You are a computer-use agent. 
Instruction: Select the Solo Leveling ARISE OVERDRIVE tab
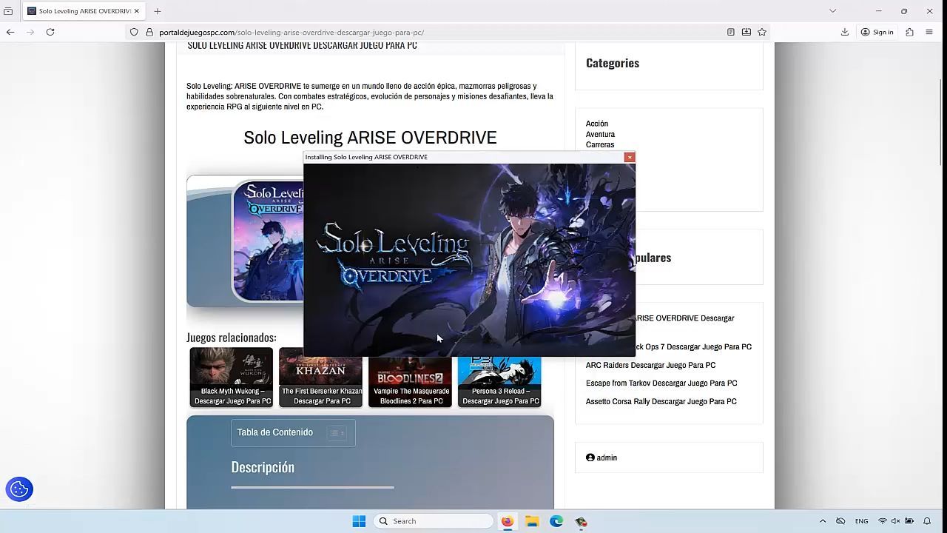[x=83, y=11]
